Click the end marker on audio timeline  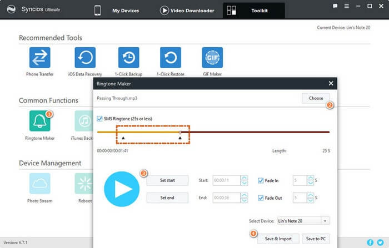[180, 137]
